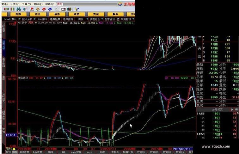Open the F10资料 tab
This screenshot has height=154, width=239.
pyautogui.click(x=42, y=19)
